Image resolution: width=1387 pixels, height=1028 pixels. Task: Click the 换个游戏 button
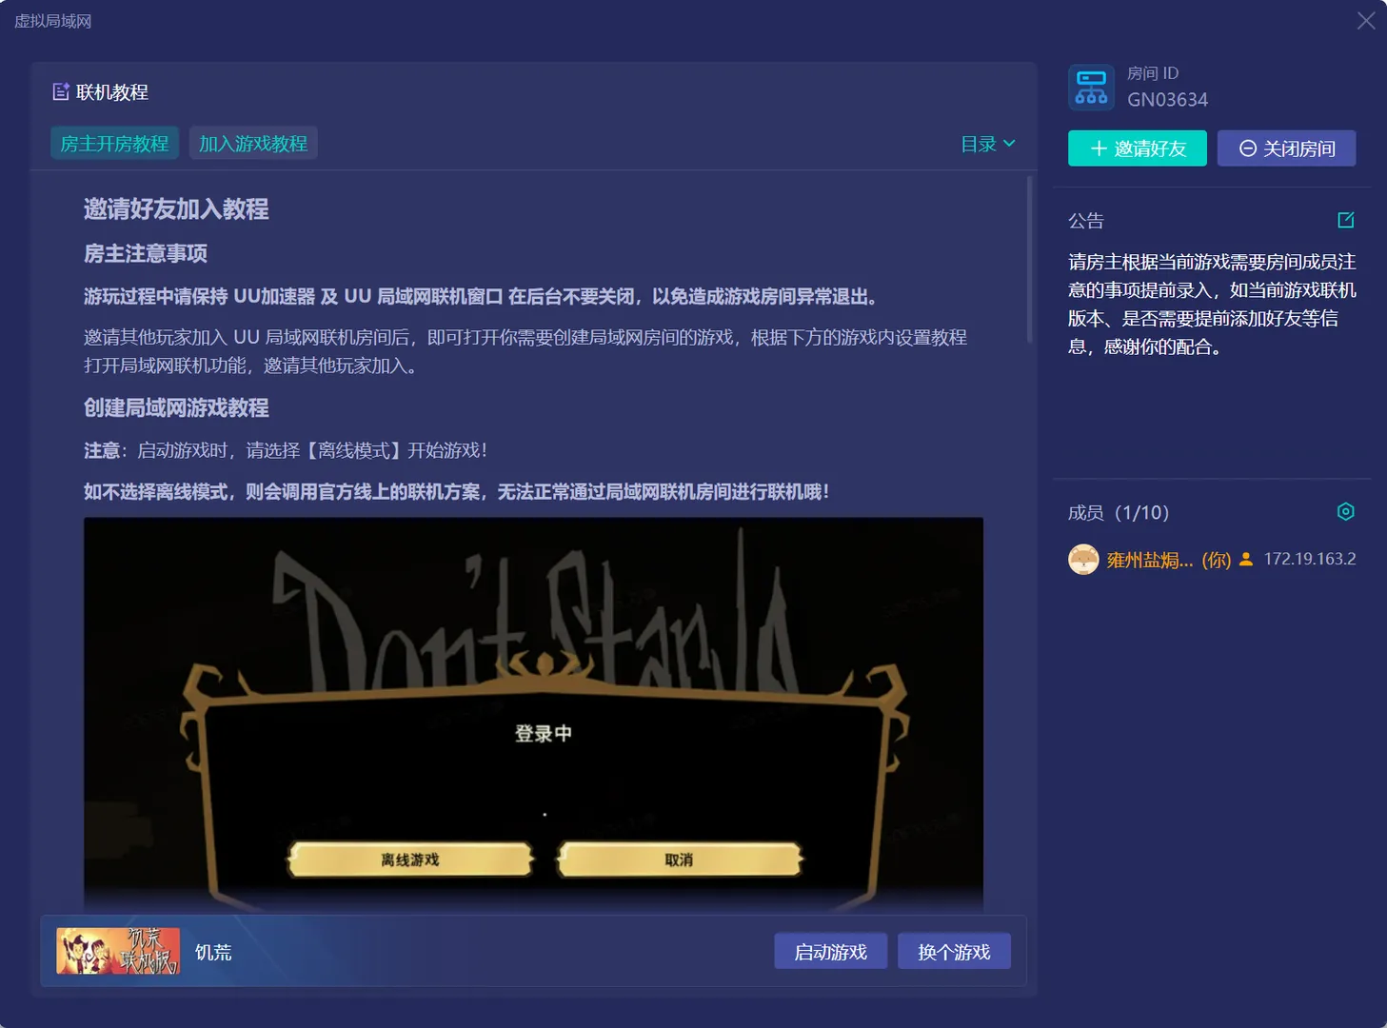click(954, 952)
